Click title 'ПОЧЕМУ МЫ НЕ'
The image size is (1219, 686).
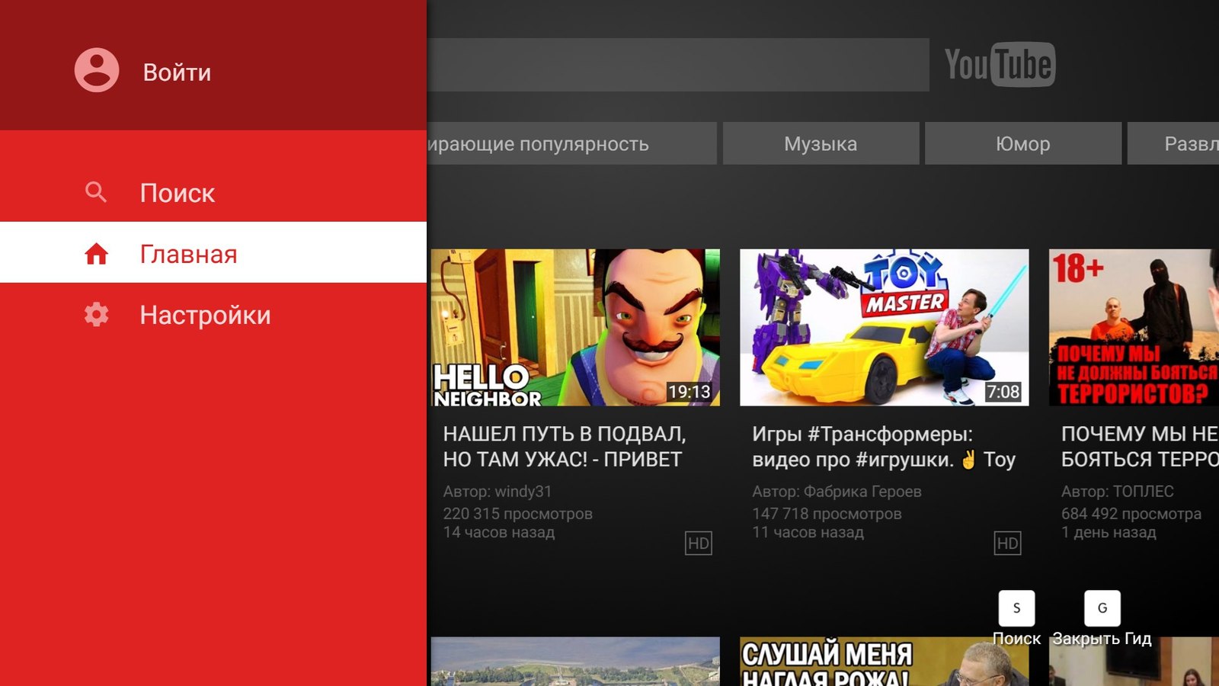pos(1140,447)
